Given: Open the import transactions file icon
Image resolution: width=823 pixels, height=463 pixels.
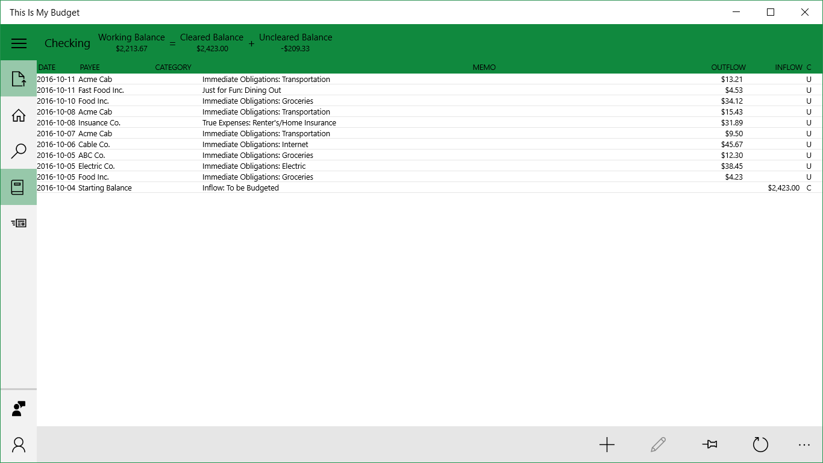Looking at the screenshot, I should click(x=18, y=78).
